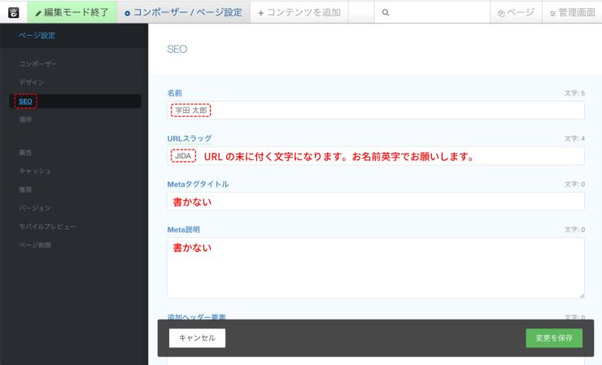Click the 名前 field label
The height and width of the screenshot is (365, 602).
point(175,93)
